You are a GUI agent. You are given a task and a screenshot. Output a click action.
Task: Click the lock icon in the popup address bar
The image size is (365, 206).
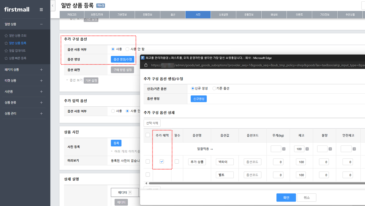coord(146,65)
